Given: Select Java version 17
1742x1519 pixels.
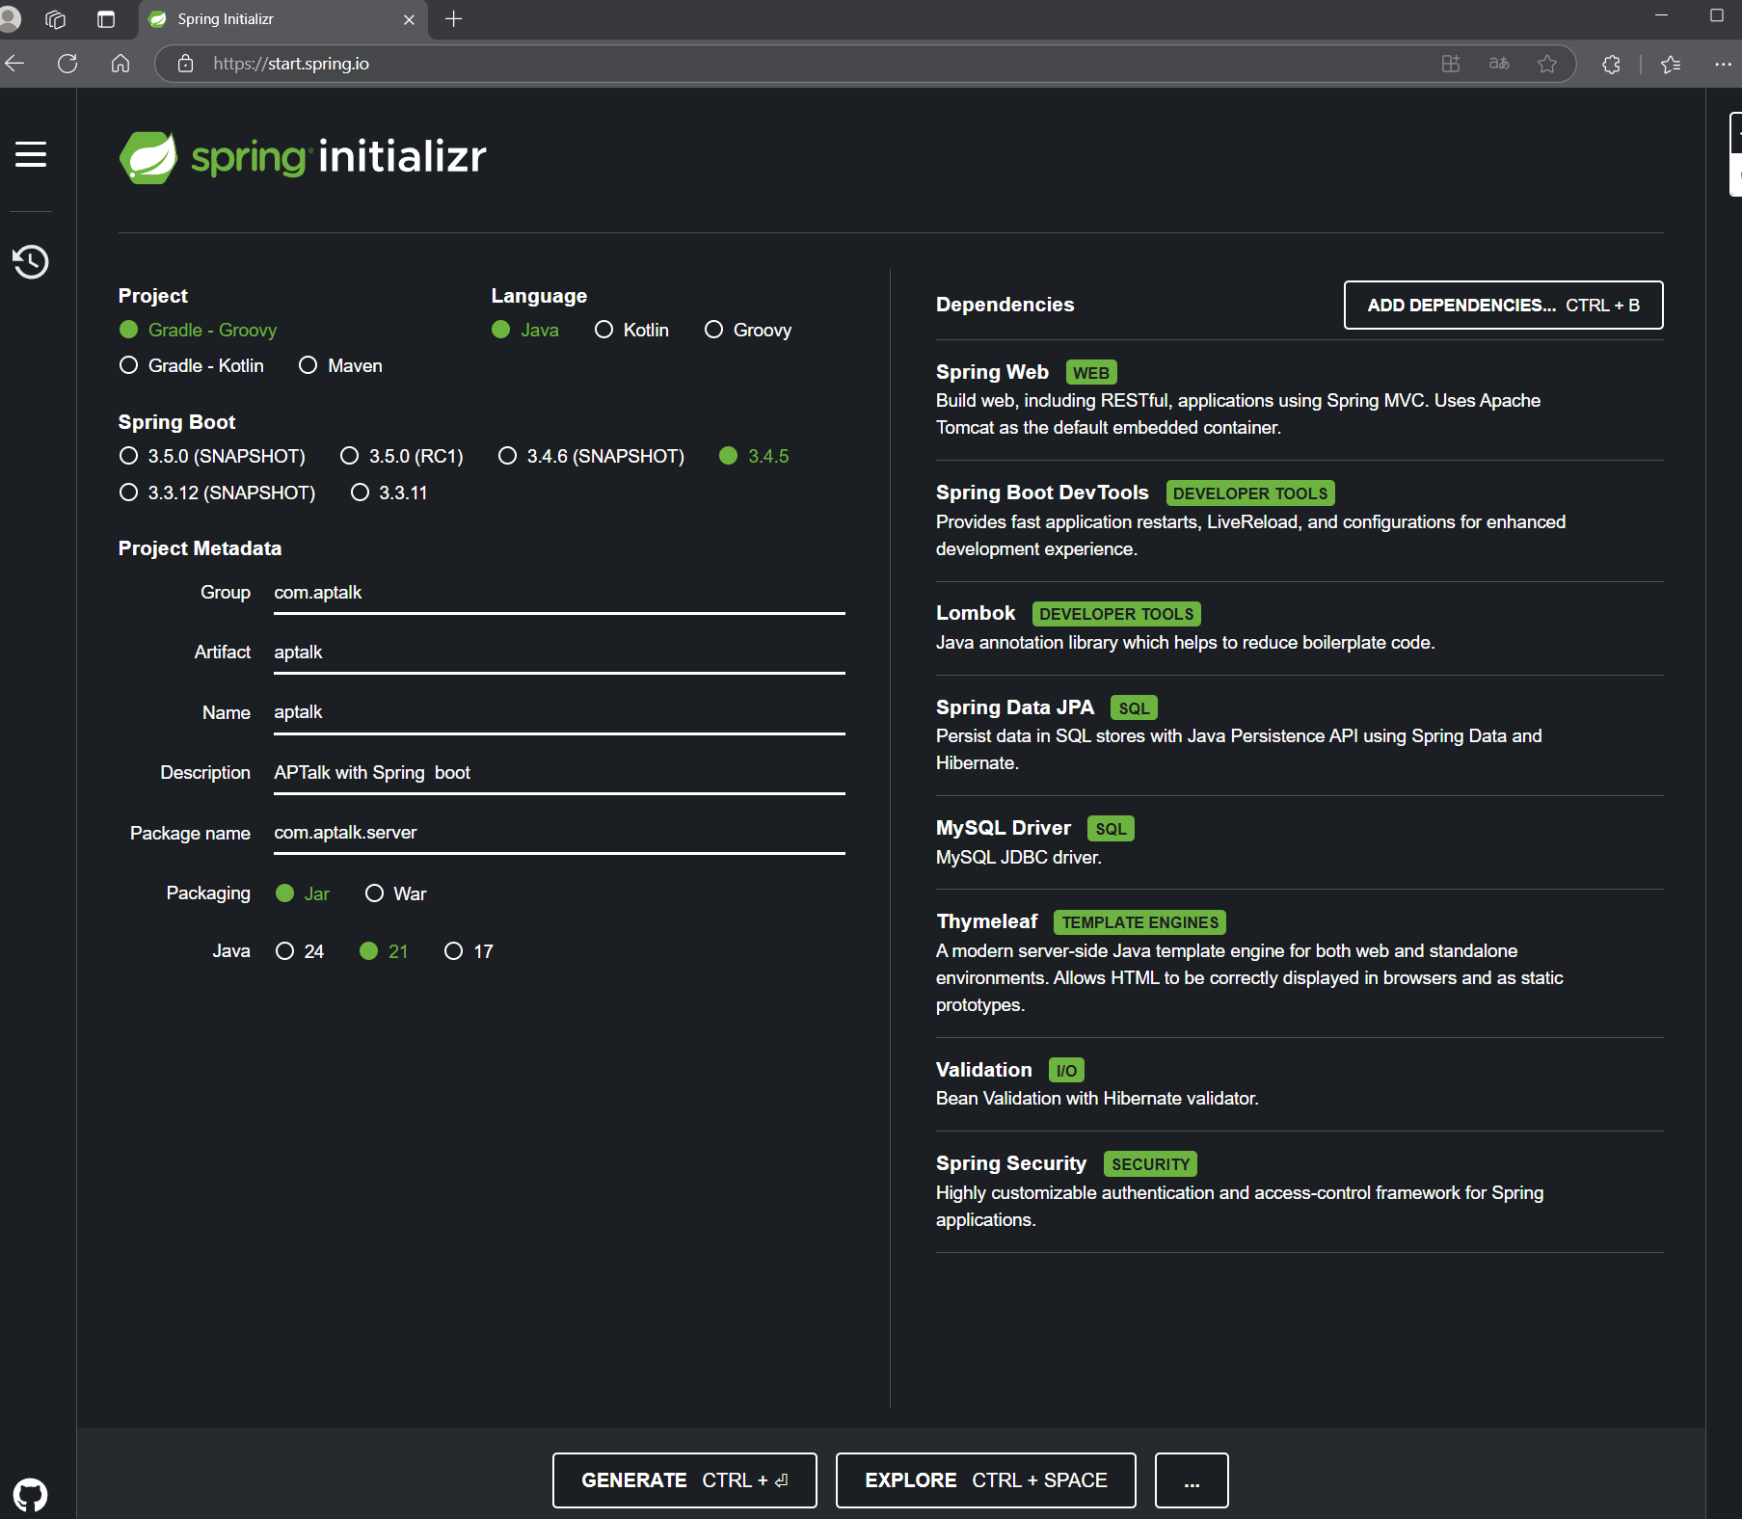Looking at the screenshot, I should pos(469,951).
